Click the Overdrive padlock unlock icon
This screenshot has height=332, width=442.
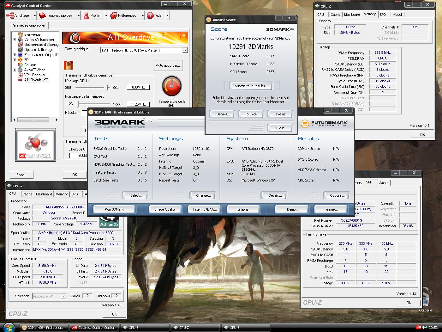tap(68, 65)
